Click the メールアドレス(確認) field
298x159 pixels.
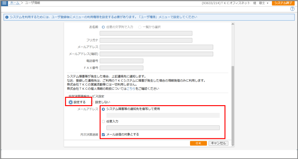tap(156, 54)
